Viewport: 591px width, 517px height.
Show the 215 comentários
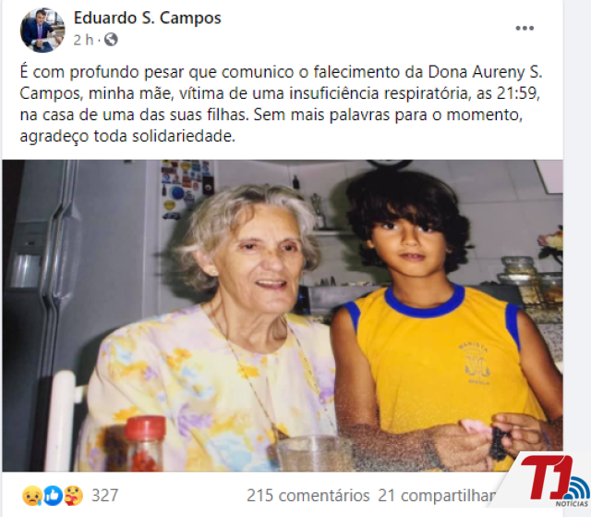[x=308, y=496]
